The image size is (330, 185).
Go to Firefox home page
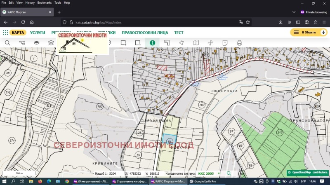click(32, 22)
